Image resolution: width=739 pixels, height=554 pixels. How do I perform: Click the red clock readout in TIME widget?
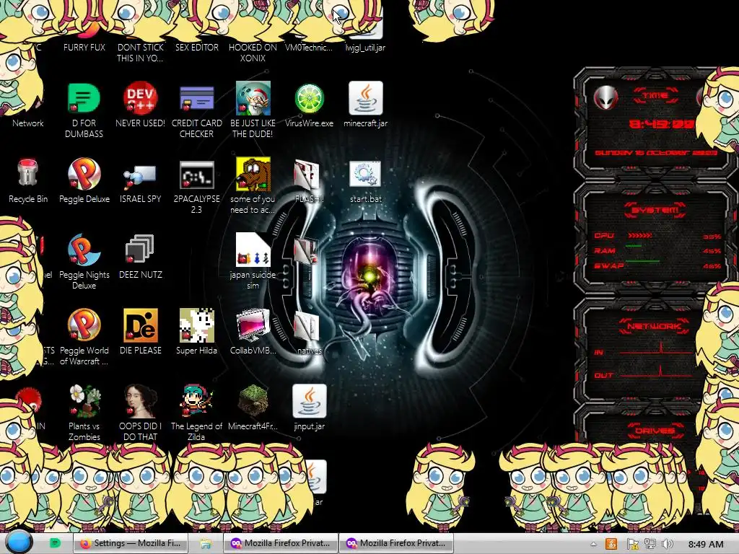662,124
